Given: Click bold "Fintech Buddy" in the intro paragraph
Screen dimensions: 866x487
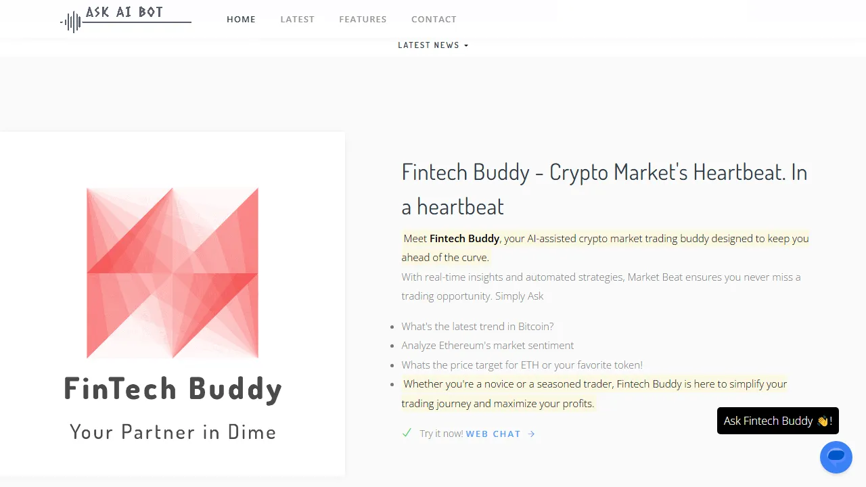Looking at the screenshot, I should (x=464, y=238).
